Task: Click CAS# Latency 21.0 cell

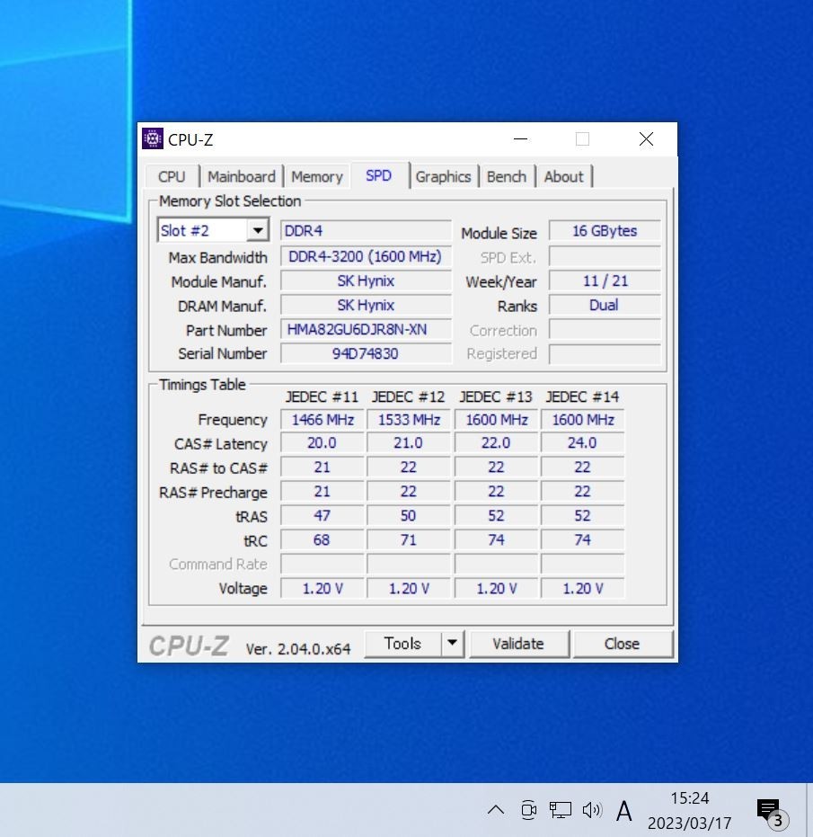Action: [x=409, y=443]
